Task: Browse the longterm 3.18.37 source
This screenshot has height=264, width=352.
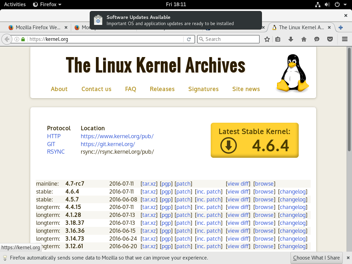Action: tap(264, 223)
